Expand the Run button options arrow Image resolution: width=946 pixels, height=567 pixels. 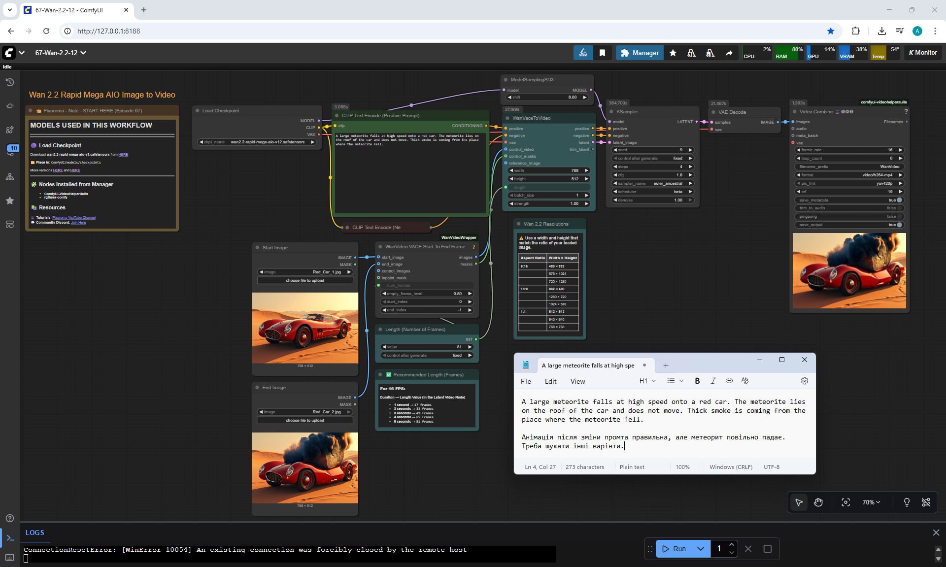pyautogui.click(x=700, y=548)
